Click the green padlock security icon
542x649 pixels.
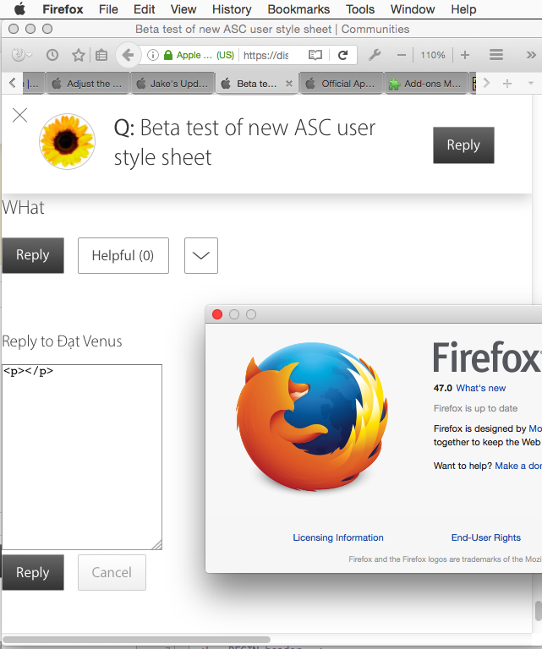coord(168,55)
